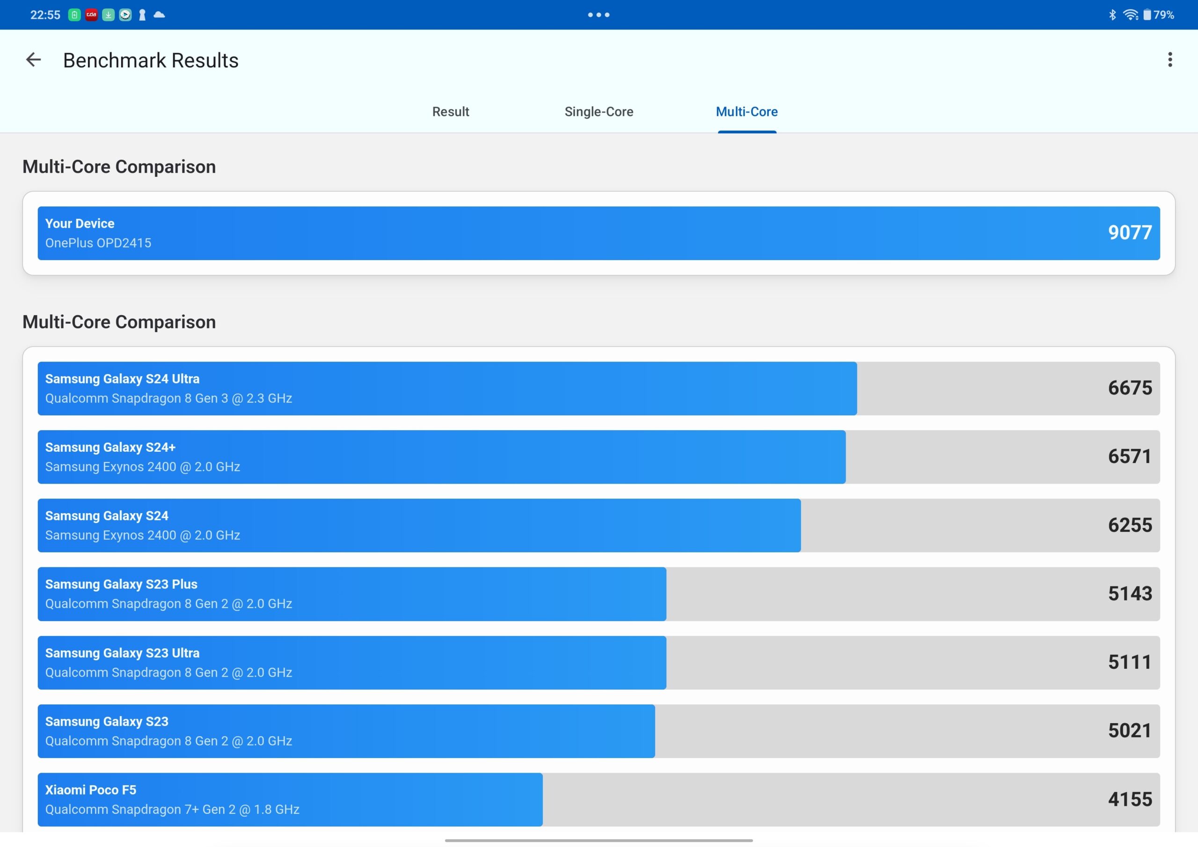The width and height of the screenshot is (1198, 847).
Task: Go back using the arrow icon
Action: coord(33,60)
